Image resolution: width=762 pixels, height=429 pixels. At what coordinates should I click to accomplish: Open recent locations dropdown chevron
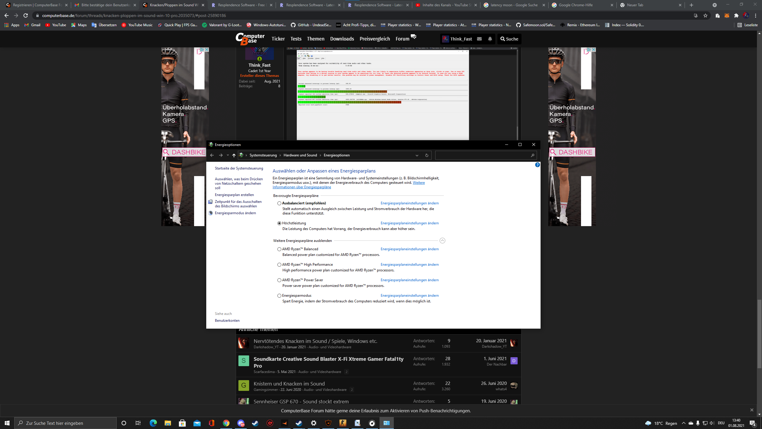pos(228,155)
